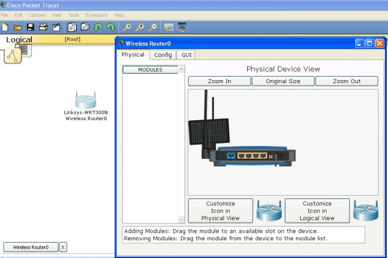Click the modules list scroll down arrow
The width and height of the screenshot is (388, 258).
(181, 219)
